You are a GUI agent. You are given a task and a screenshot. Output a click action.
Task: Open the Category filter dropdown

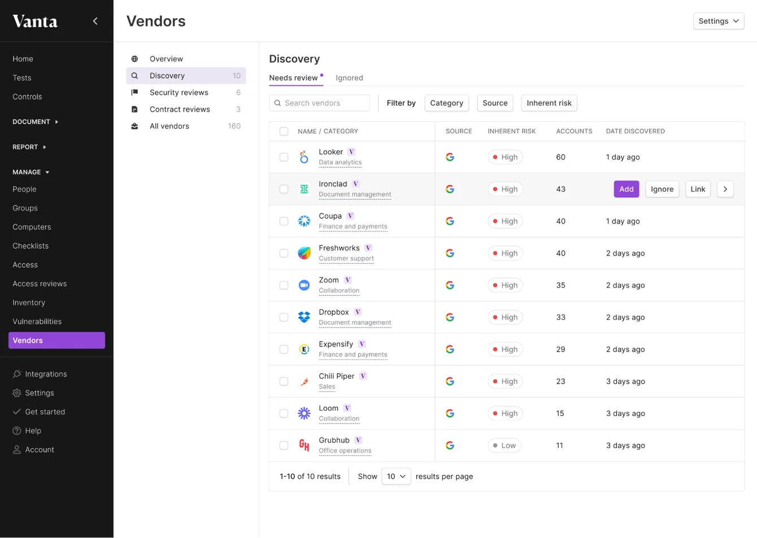446,103
